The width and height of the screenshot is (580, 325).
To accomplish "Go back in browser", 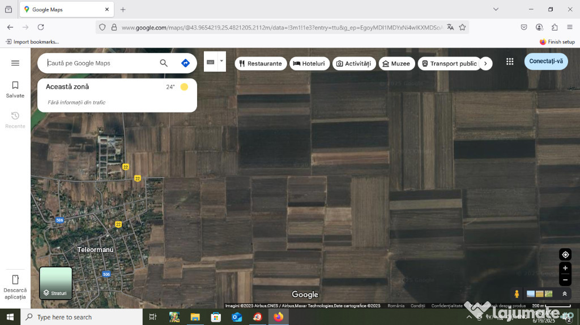I will pos(10,27).
